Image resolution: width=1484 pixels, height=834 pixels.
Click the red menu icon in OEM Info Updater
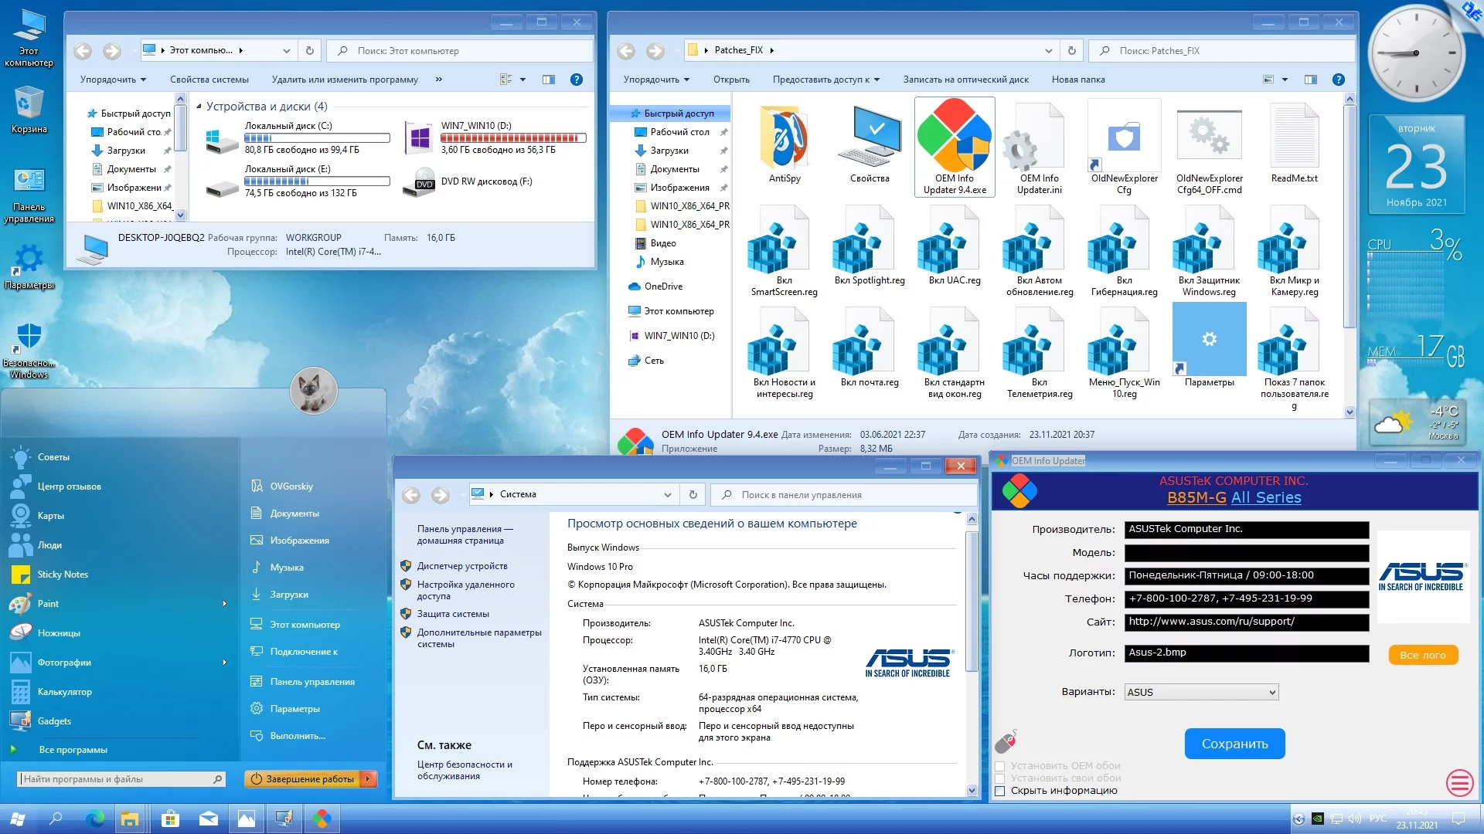click(1458, 783)
